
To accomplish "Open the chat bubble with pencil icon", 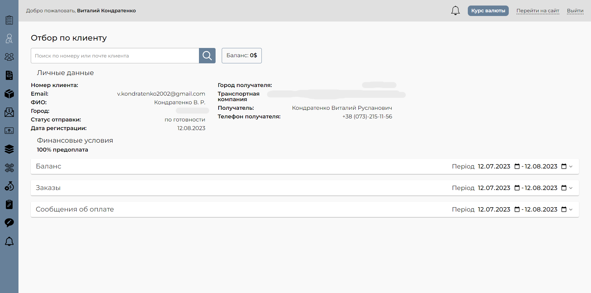I will click(9, 223).
